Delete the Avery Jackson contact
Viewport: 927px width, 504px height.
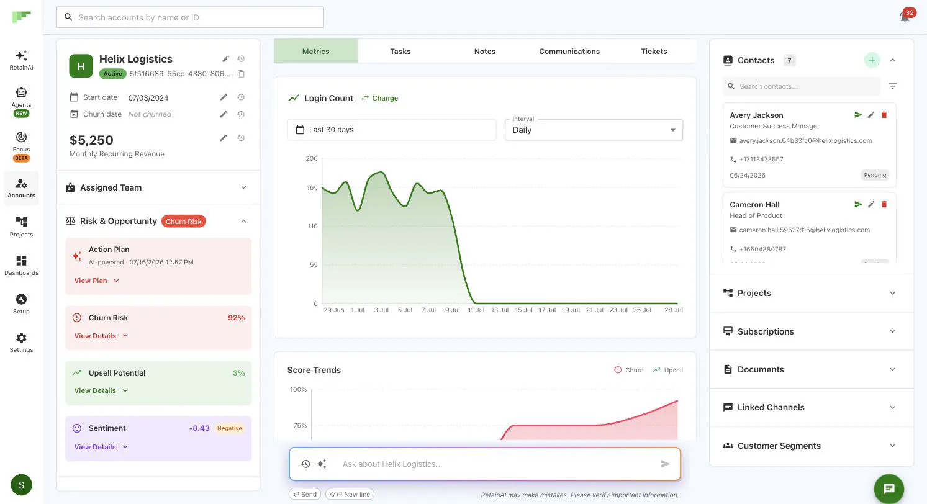884,115
